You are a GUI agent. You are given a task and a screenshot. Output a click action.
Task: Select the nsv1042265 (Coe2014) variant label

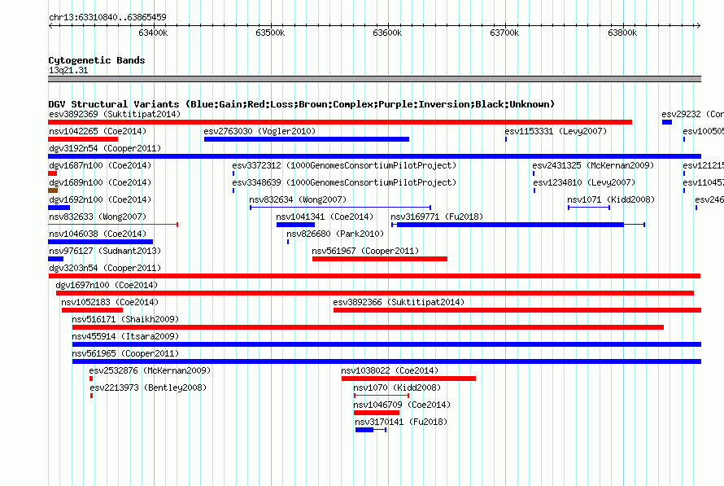pos(98,131)
